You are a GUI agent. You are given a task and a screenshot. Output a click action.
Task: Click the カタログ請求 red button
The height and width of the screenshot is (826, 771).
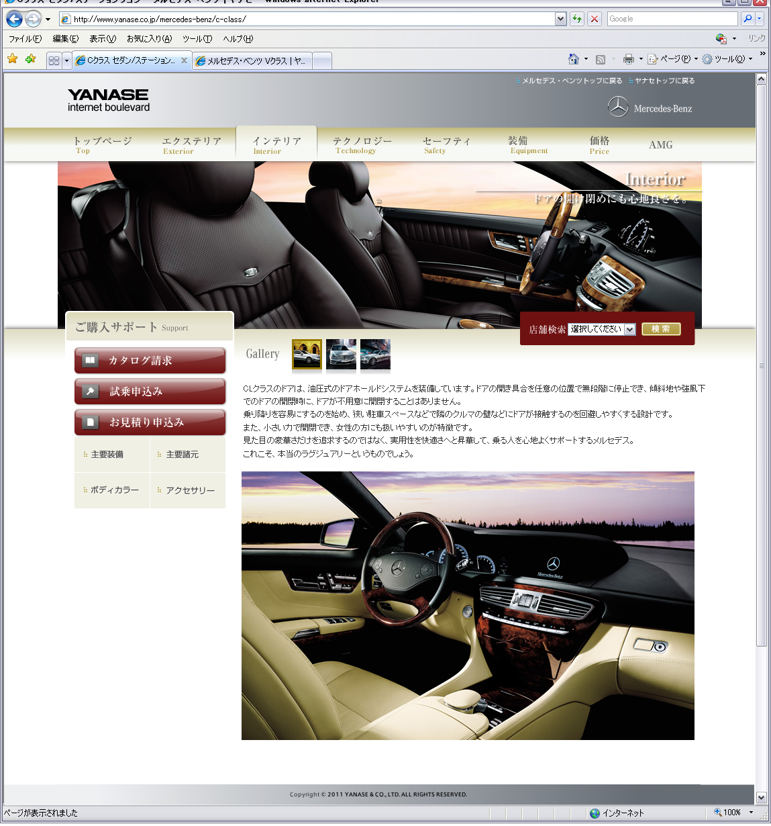(x=150, y=361)
